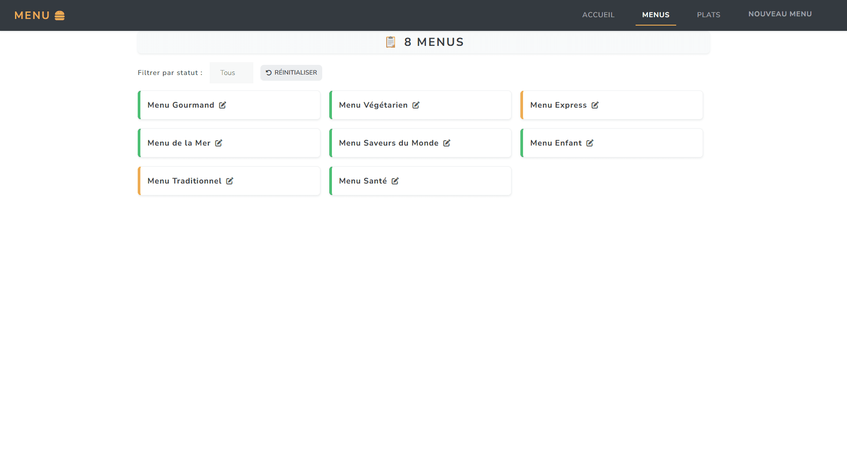847x476 pixels.
Task: Go to the Accueil navigation tab
Action: click(x=598, y=15)
